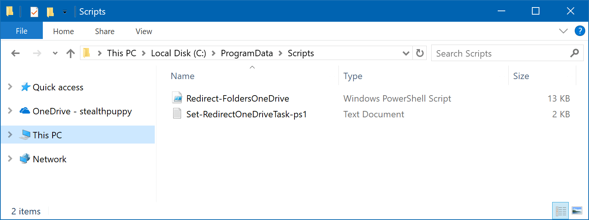
Task: Go back with the Back arrow
Action: [x=15, y=53]
